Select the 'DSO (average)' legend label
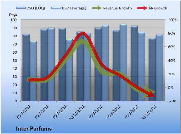Viewport: 181px width, 134px height. point(74,8)
